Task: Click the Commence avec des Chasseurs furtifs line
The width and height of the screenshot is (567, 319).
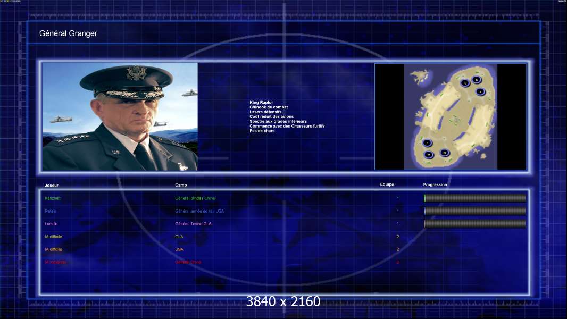Action: coord(287,126)
